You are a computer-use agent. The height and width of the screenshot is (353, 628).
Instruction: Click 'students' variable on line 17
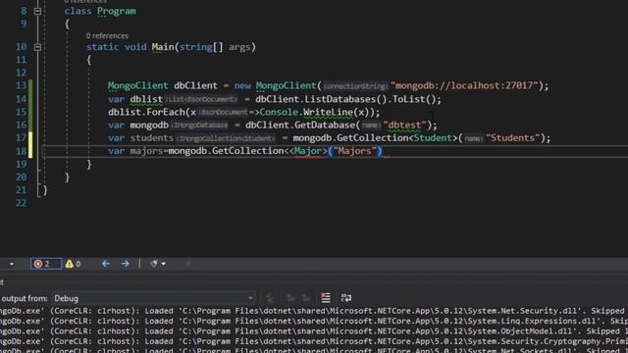click(152, 138)
